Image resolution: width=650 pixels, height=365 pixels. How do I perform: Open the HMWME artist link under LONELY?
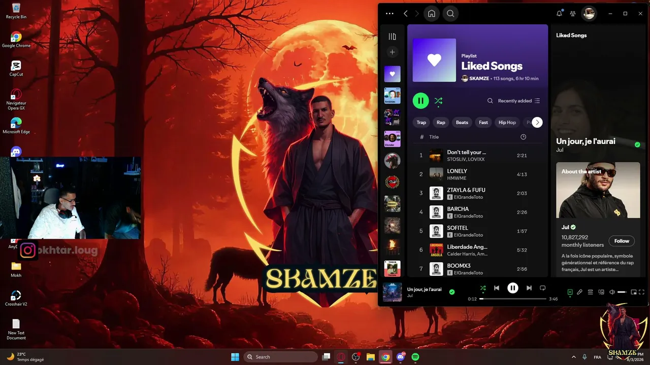[x=457, y=178]
